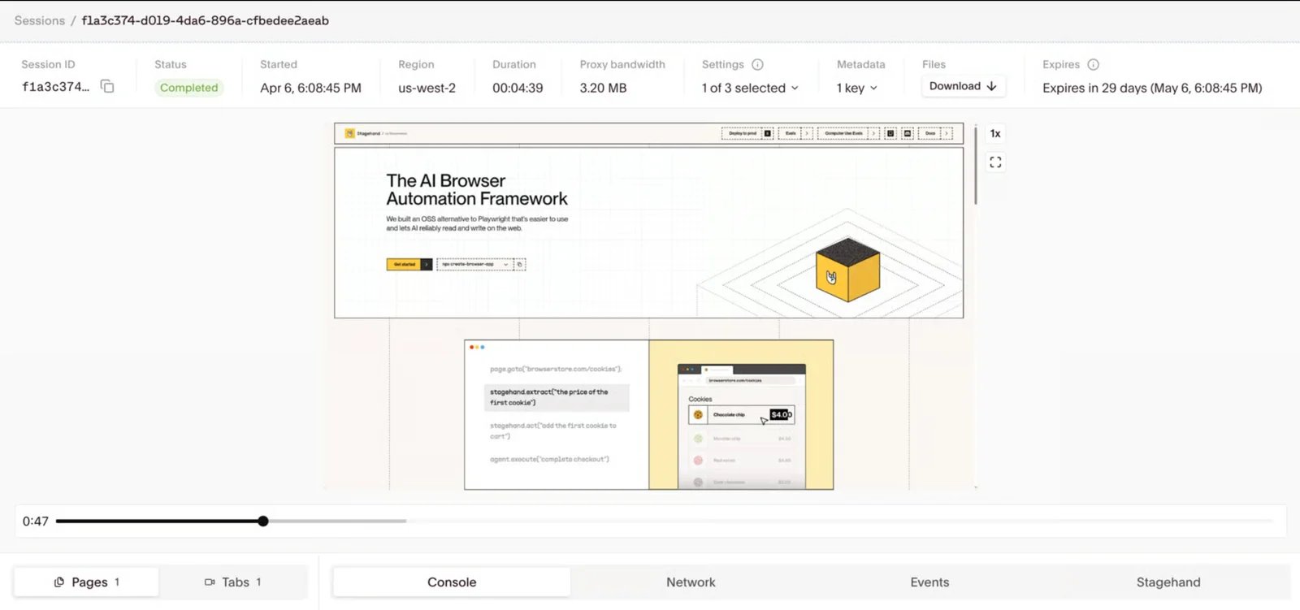Click the first square icon in replay header

point(890,133)
